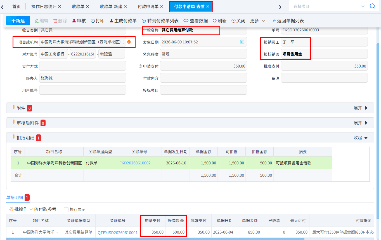Image resolution: width=381 pixels, height=240 pixels.
Task: Expand the 审核后附件 section
Action: tap(361, 123)
